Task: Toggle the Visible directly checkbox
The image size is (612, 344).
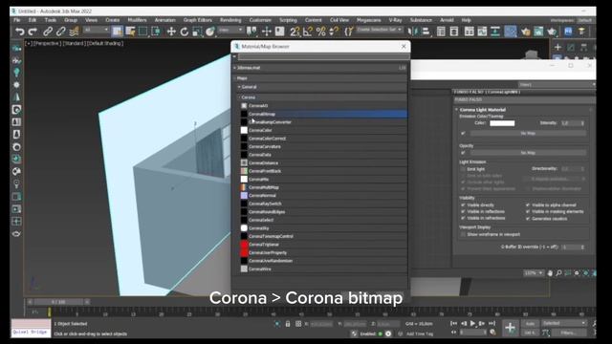Action: click(463, 205)
